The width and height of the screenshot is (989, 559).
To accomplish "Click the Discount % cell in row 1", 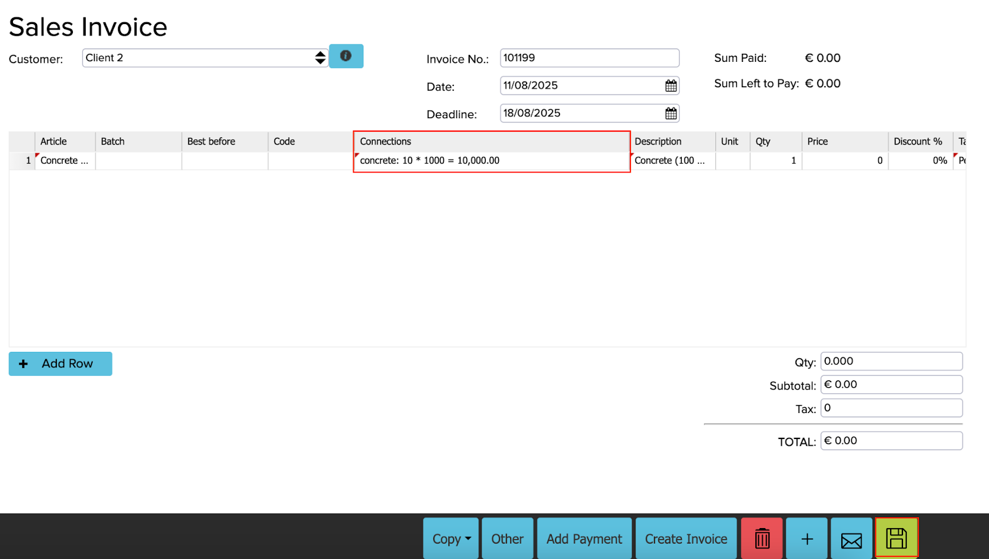I will [920, 161].
